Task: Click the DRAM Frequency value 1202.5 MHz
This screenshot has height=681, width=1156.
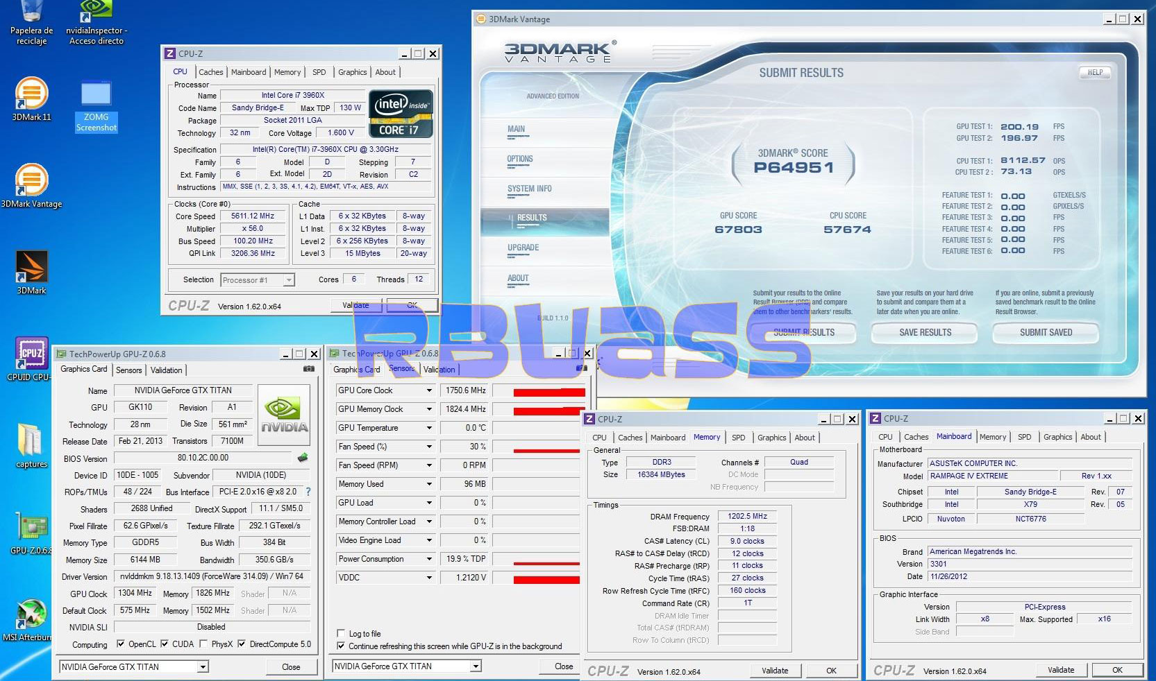Action: [x=747, y=517]
